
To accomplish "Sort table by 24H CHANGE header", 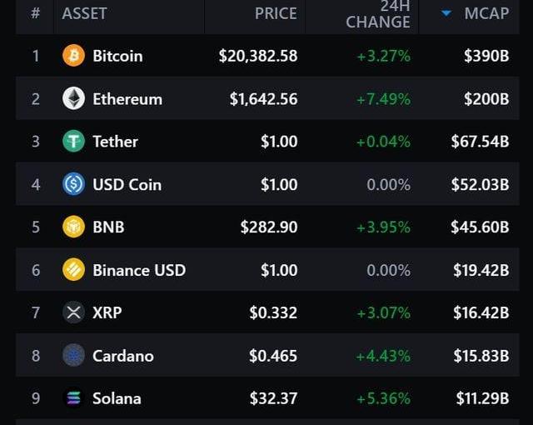I will [377, 14].
